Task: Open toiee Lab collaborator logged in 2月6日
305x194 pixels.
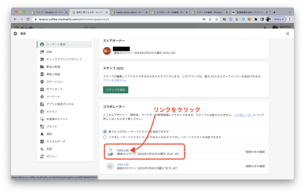Action: 123,164
